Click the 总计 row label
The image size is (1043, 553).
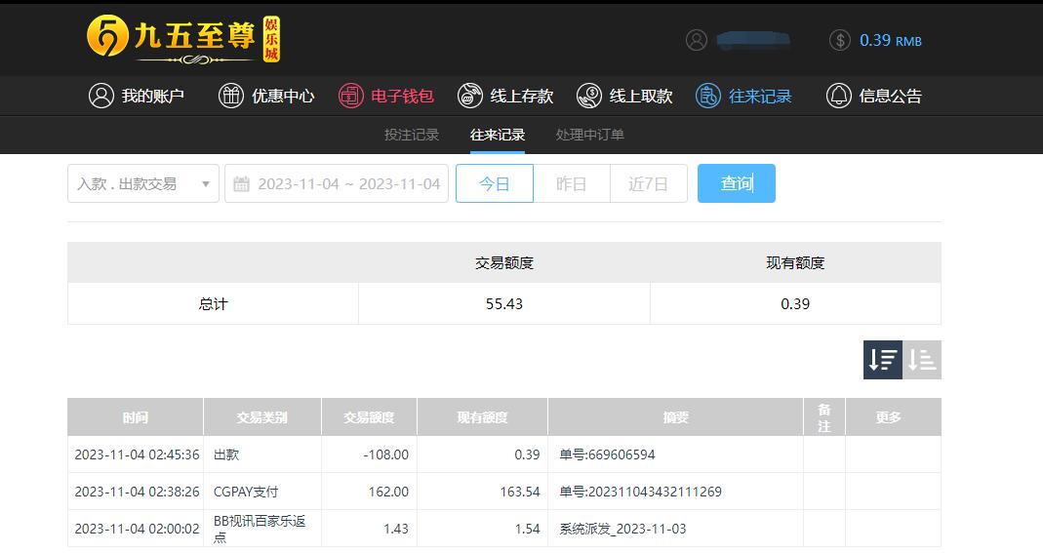213,303
